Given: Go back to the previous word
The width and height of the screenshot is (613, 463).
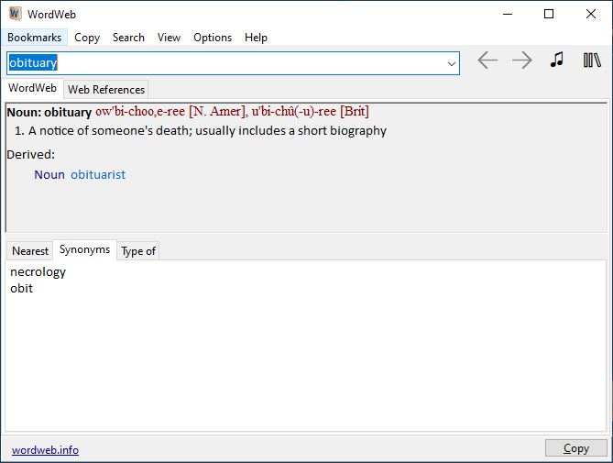Looking at the screenshot, I should tap(487, 61).
